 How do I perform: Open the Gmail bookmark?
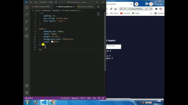[x=114, y=13]
